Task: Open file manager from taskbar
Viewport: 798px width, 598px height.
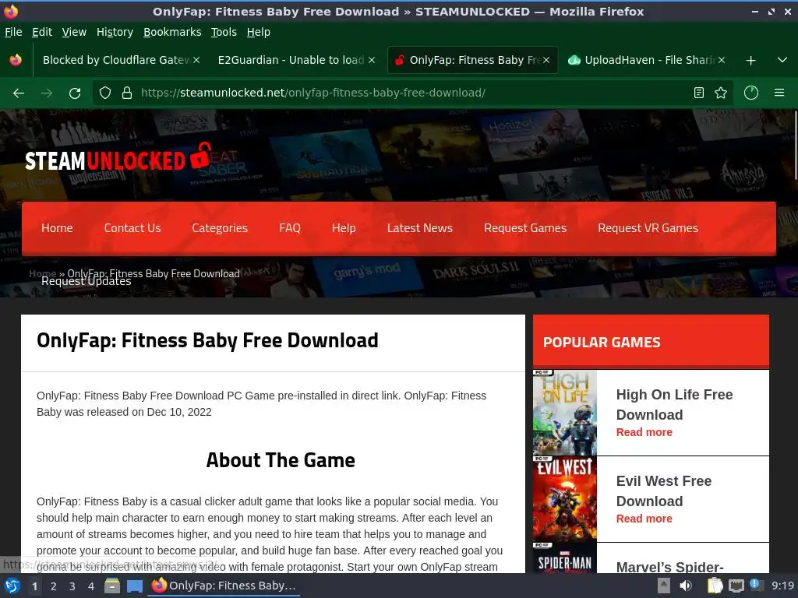Action: [x=112, y=586]
